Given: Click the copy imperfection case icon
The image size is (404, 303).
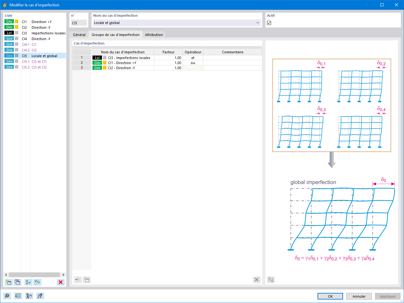Looking at the screenshot, I should tap(17, 282).
